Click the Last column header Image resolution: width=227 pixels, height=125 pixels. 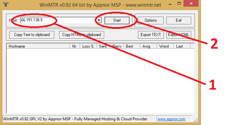point(182,46)
